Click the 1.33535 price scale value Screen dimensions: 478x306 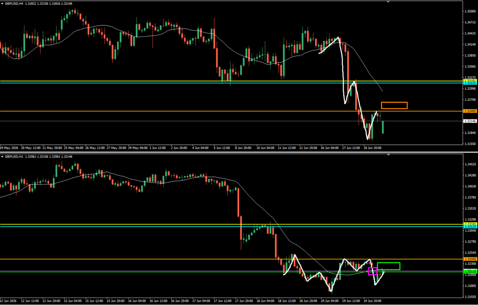coord(470,208)
